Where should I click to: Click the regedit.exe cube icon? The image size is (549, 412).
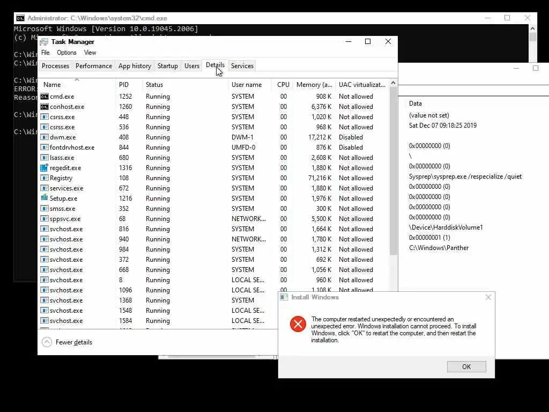(44, 168)
